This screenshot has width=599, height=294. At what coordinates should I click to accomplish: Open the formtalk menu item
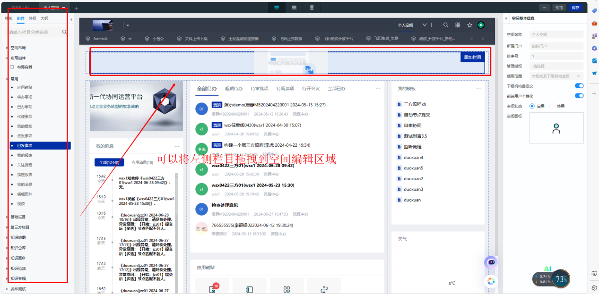click(x=96, y=39)
